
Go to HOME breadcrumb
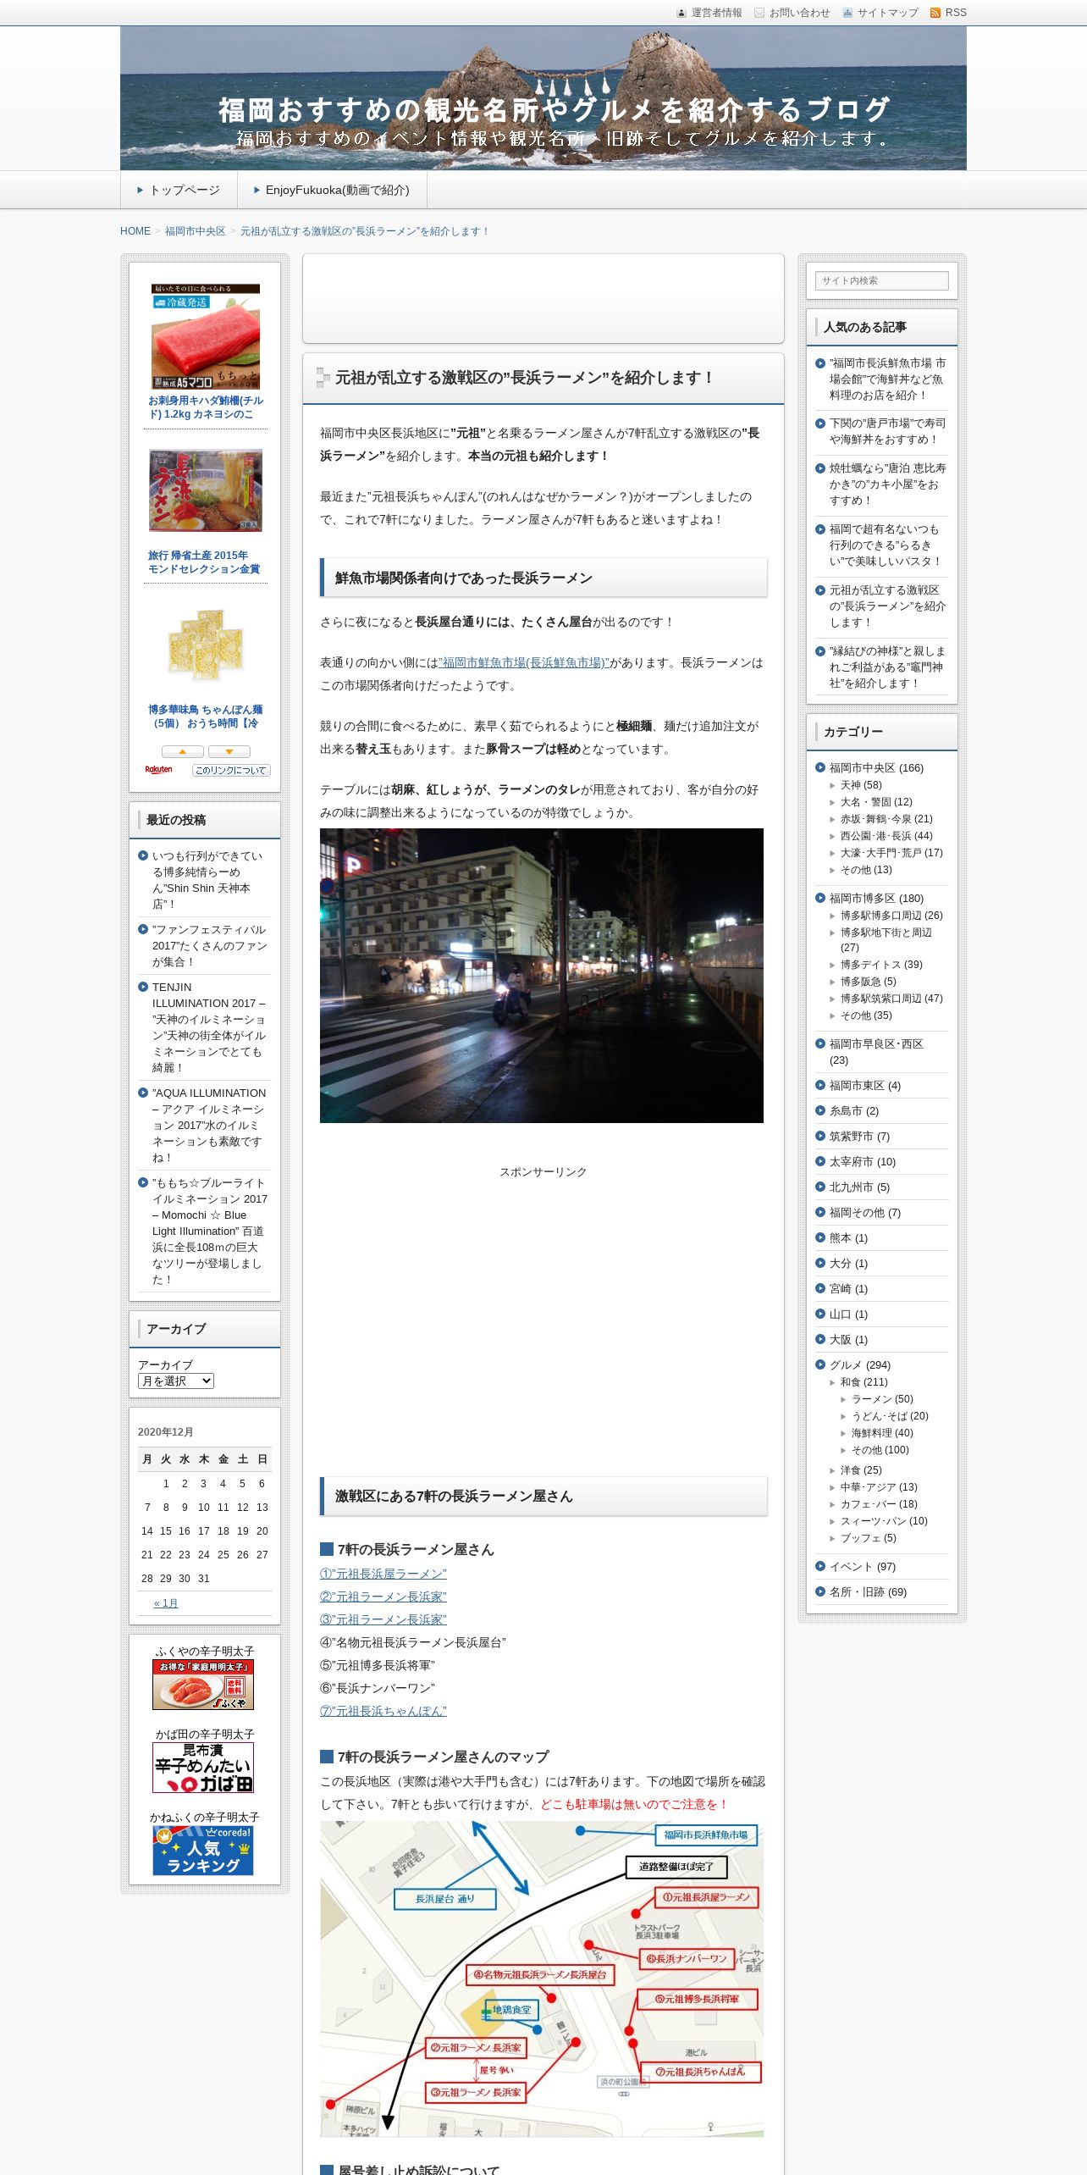[x=135, y=231]
